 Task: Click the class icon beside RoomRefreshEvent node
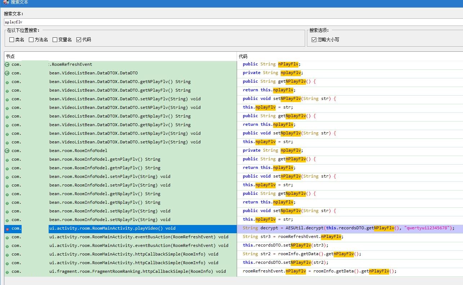(x=7, y=64)
